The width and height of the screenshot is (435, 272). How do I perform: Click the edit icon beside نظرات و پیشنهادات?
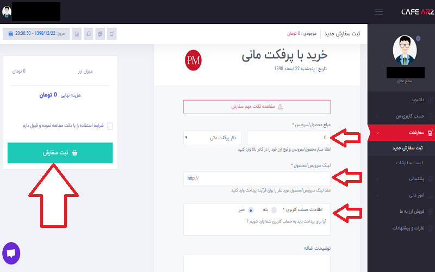430,228
